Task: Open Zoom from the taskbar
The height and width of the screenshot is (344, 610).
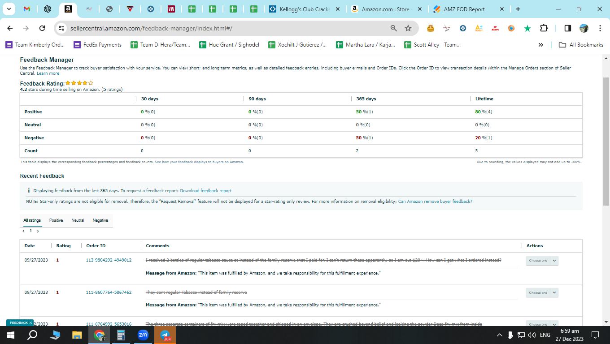Action: click(x=143, y=335)
